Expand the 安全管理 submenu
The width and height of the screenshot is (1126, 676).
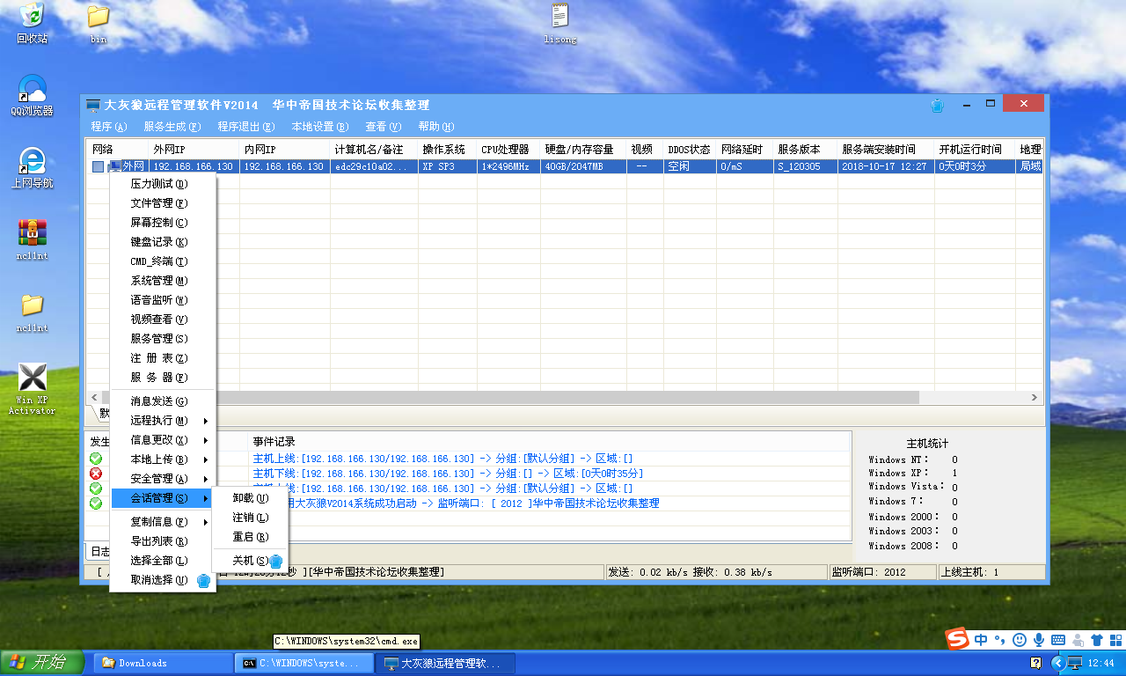163,479
